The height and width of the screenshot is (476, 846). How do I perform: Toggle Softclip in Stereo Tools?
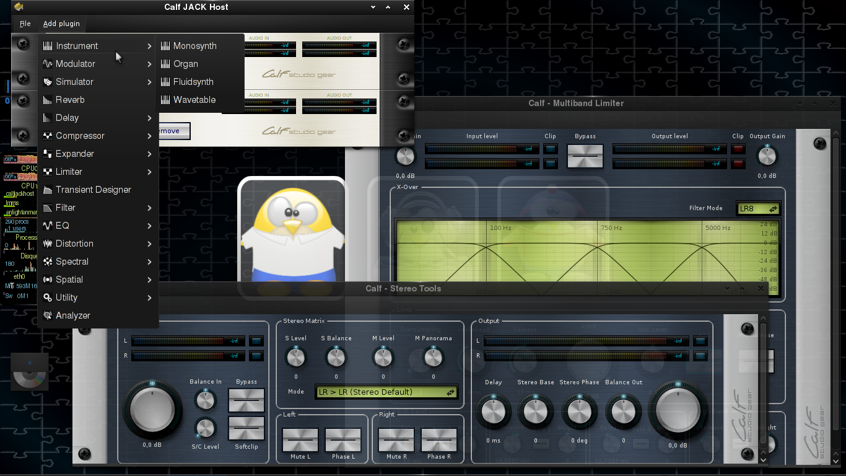click(x=246, y=428)
